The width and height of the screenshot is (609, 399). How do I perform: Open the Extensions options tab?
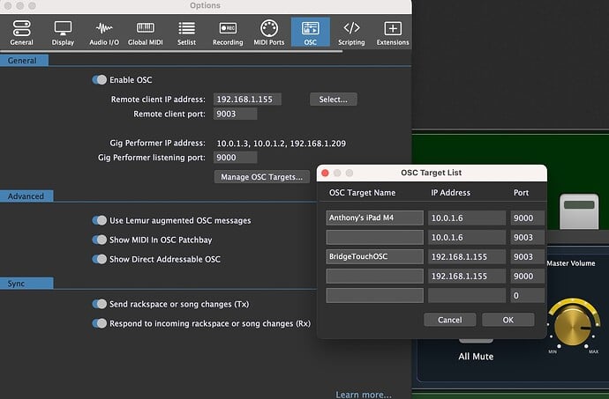(x=393, y=33)
